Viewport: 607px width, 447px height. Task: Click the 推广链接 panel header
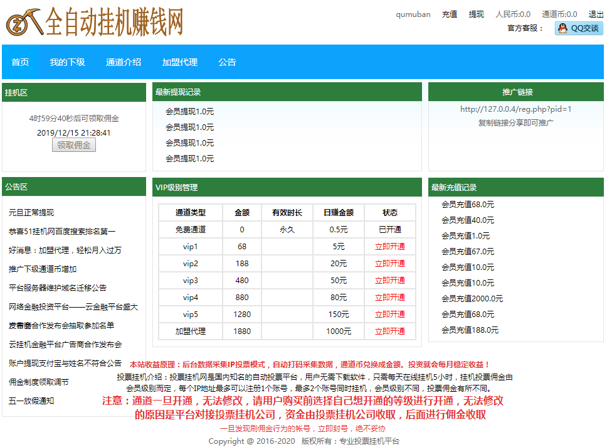pos(516,92)
